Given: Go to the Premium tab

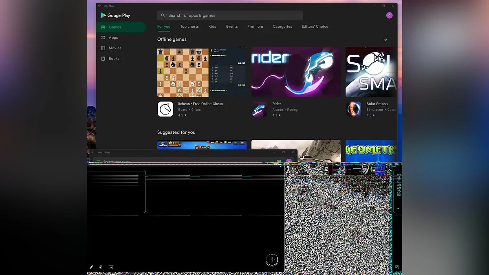Looking at the screenshot, I should tap(255, 26).
